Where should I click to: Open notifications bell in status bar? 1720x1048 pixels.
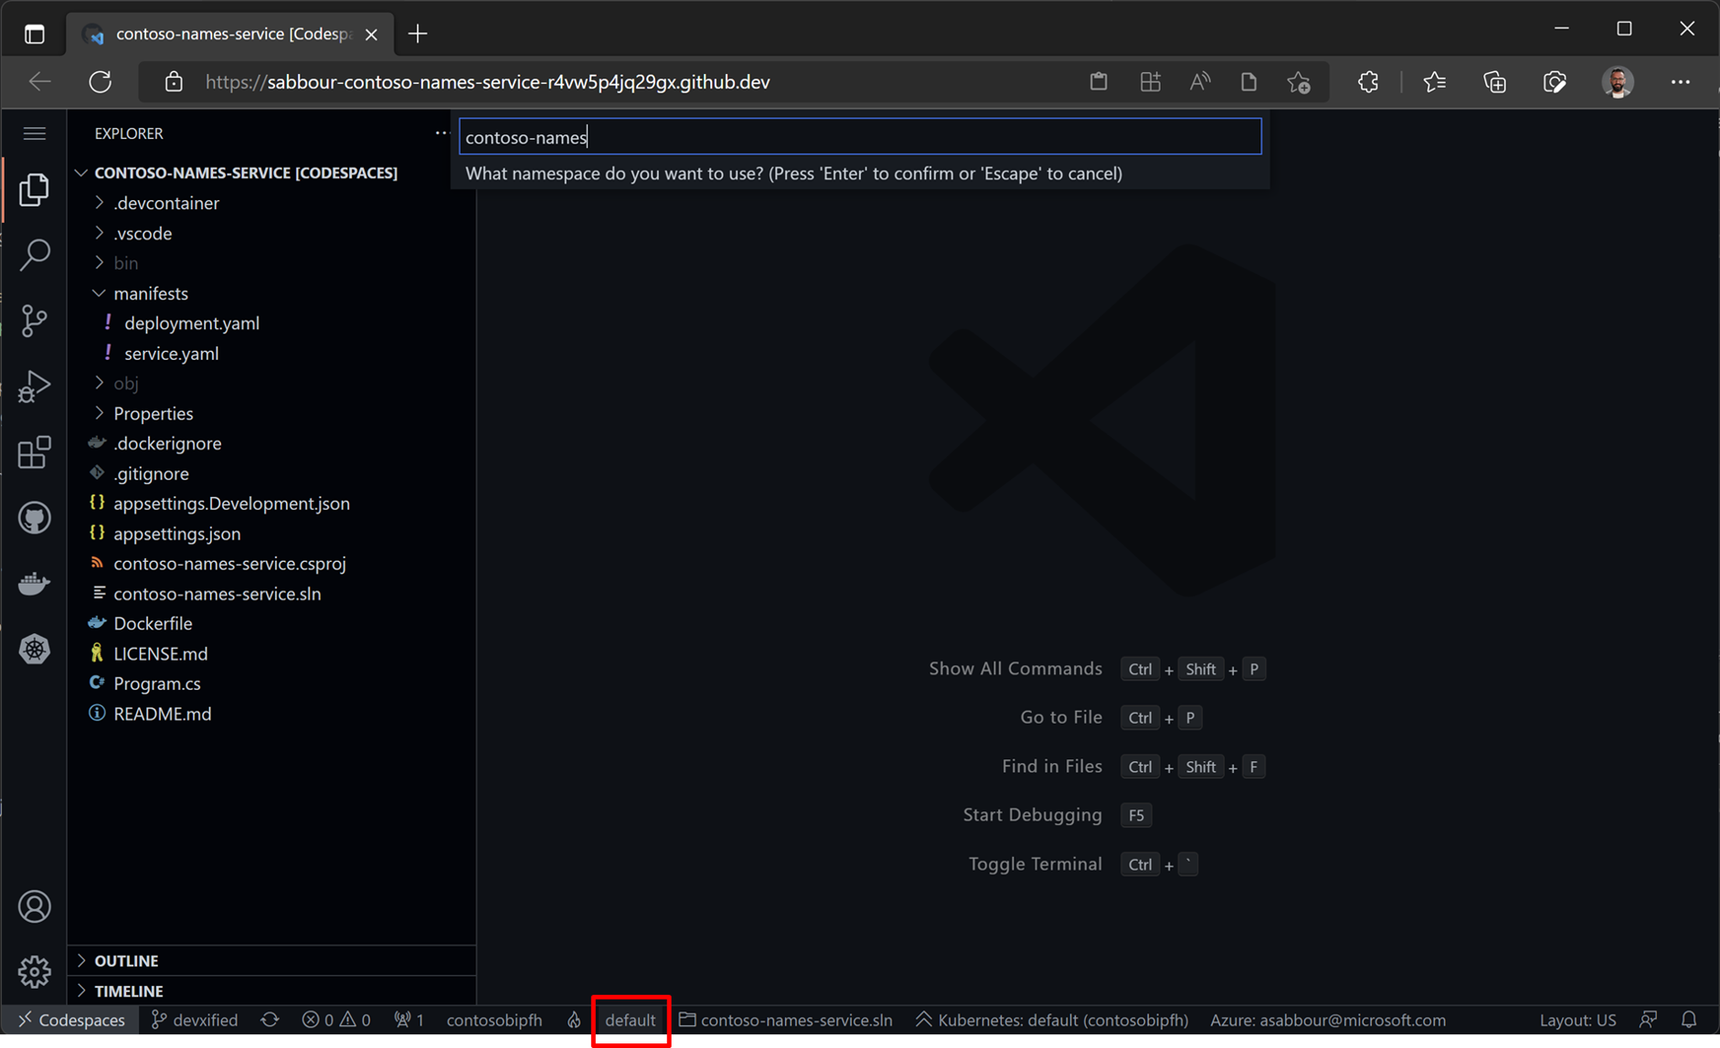(x=1689, y=1020)
